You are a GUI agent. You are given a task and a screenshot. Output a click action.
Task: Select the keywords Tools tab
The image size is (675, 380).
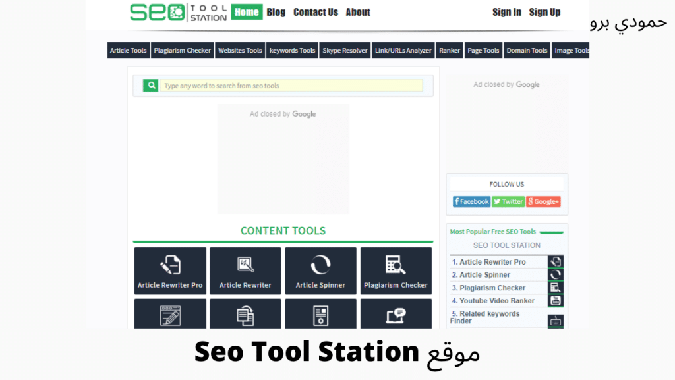point(292,50)
